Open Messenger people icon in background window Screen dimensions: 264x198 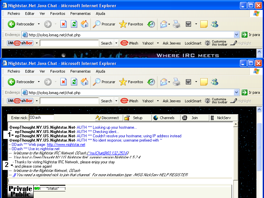tap(214, 24)
